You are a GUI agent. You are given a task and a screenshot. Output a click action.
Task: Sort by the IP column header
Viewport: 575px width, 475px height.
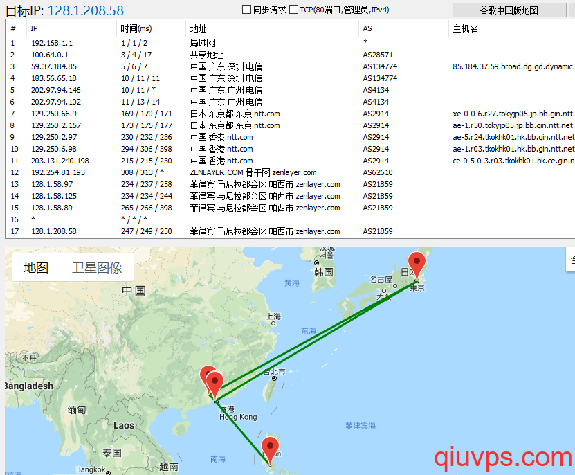click(34, 28)
